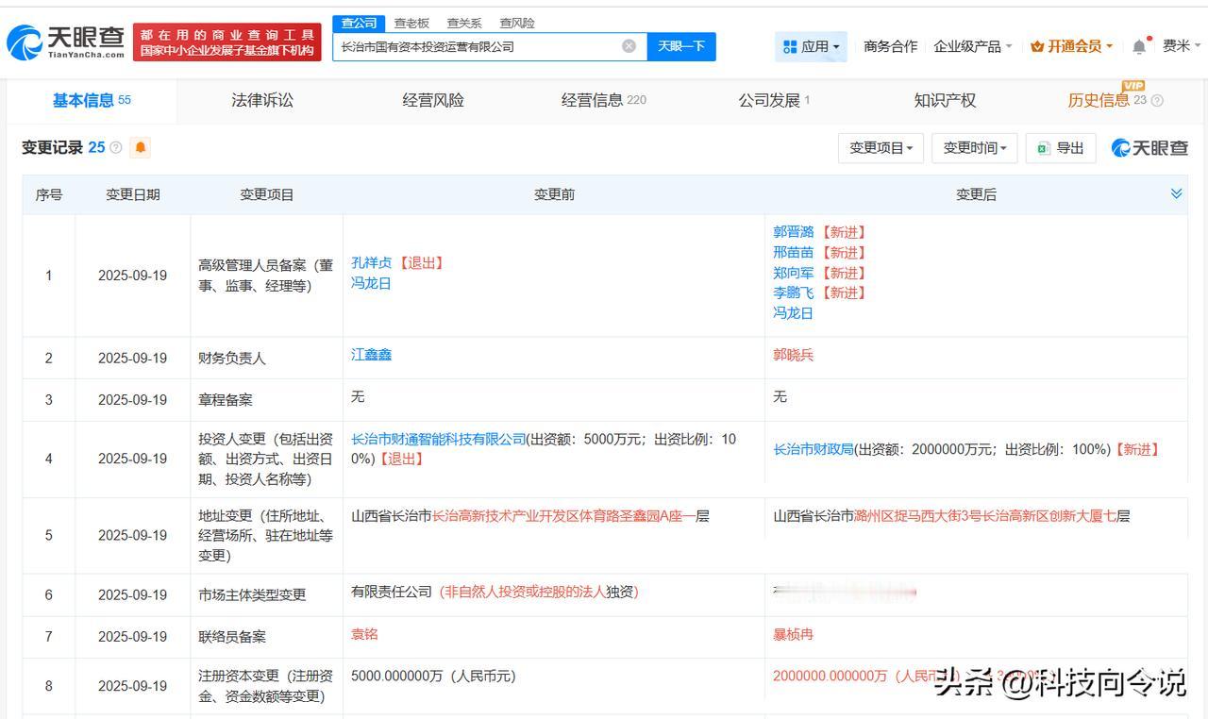1208x719 pixels.
Task: Open the 长治市财政局 investor link
Action: point(814,450)
